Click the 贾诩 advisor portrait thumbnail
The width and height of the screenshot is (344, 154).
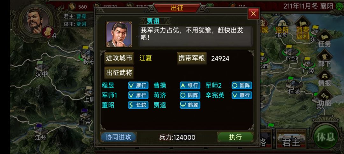click(x=119, y=34)
